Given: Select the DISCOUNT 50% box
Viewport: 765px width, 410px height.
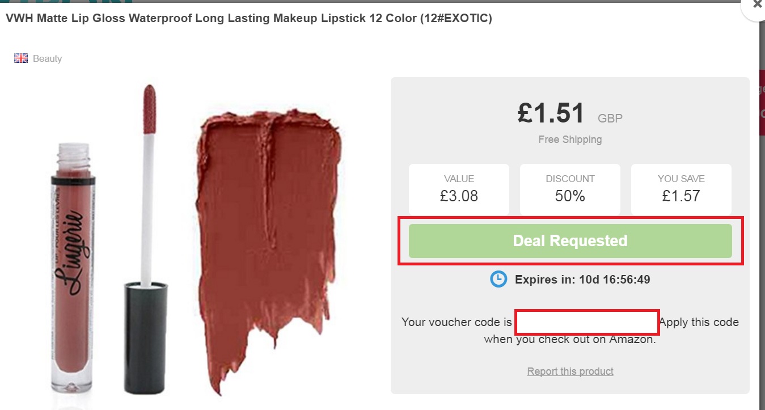Looking at the screenshot, I should point(570,189).
